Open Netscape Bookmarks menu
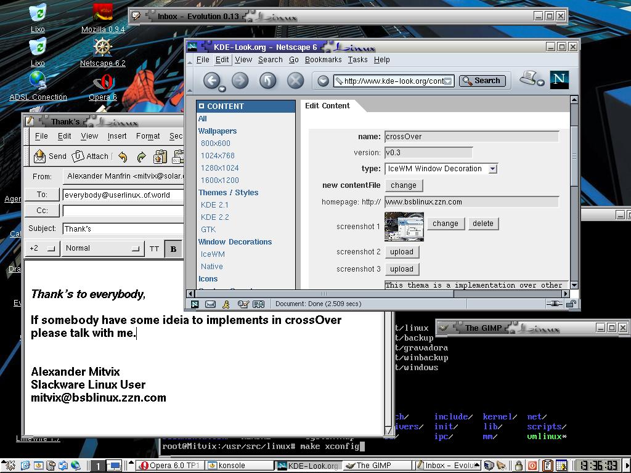Screen dimensions: 631x473 (x=323, y=60)
